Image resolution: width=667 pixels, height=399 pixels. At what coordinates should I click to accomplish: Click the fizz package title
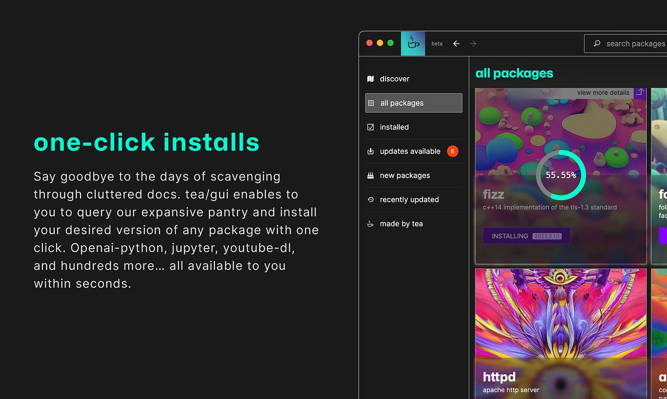pyautogui.click(x=494, y=194)
